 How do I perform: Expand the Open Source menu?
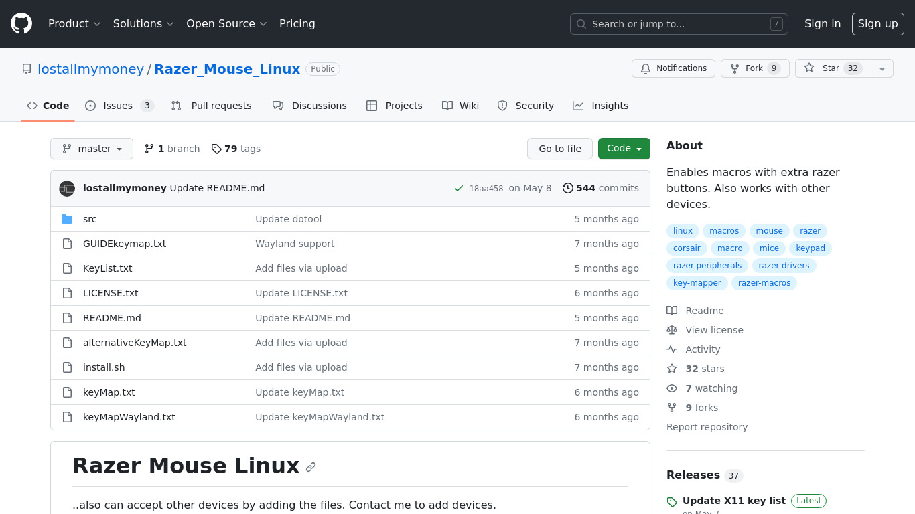pyautogui.click(x=226, y=23)
